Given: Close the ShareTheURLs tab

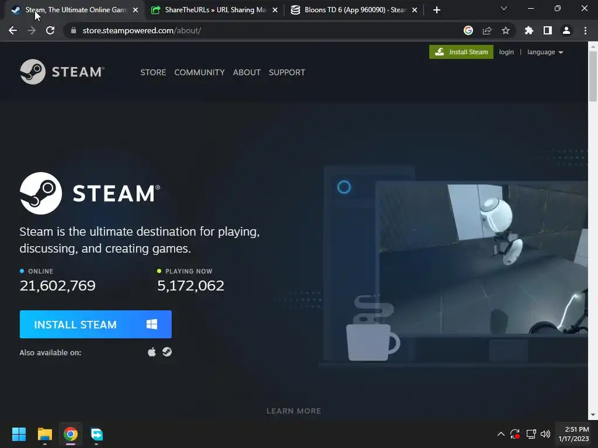Looking at the screenshot, I should [275, 10].
